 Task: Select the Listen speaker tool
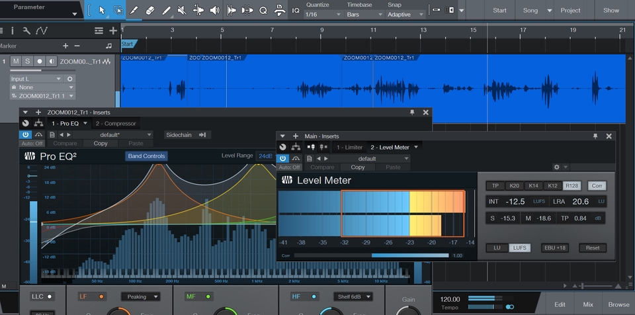[x=215, y=11]
